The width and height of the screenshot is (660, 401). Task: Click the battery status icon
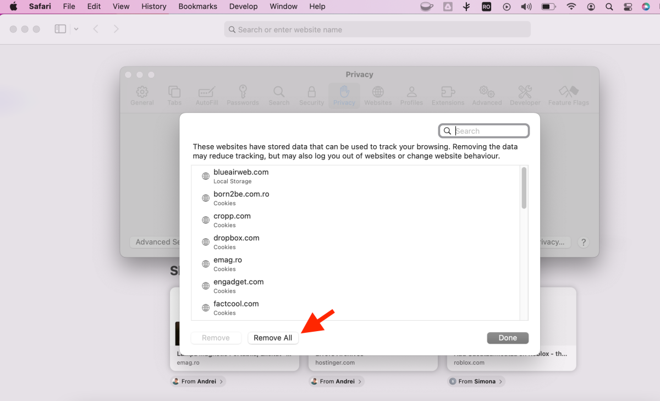click(x=548, y=7)
